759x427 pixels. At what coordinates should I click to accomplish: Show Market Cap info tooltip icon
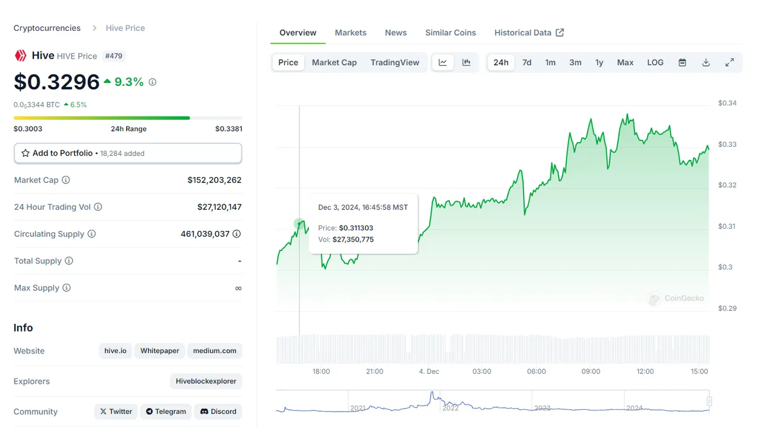click(66, 180)
